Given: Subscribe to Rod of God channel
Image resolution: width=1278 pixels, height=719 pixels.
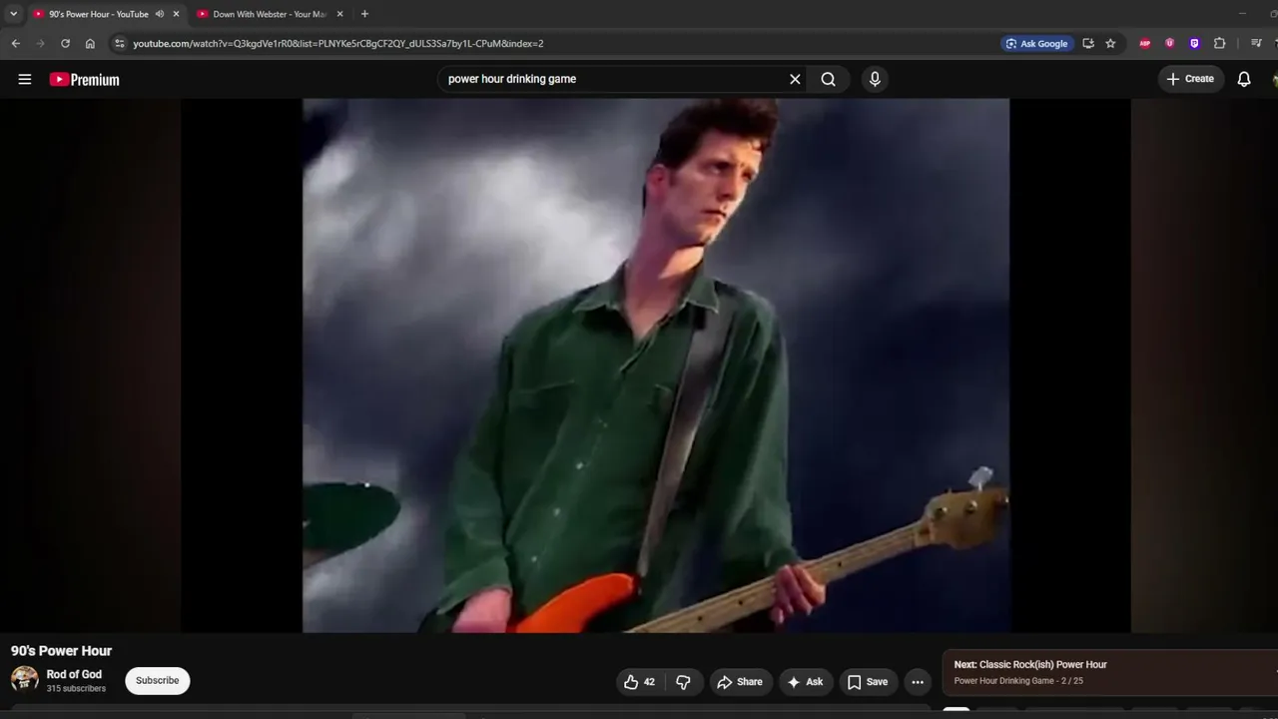Looking at the screenshot, I should click(158, 681).
